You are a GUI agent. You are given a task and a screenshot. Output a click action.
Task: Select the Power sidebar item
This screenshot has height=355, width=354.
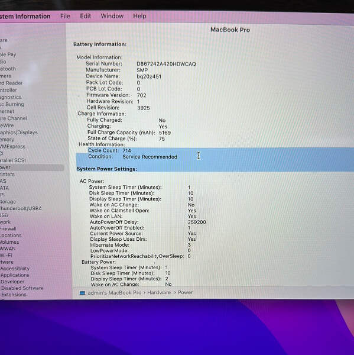(32, 167)
